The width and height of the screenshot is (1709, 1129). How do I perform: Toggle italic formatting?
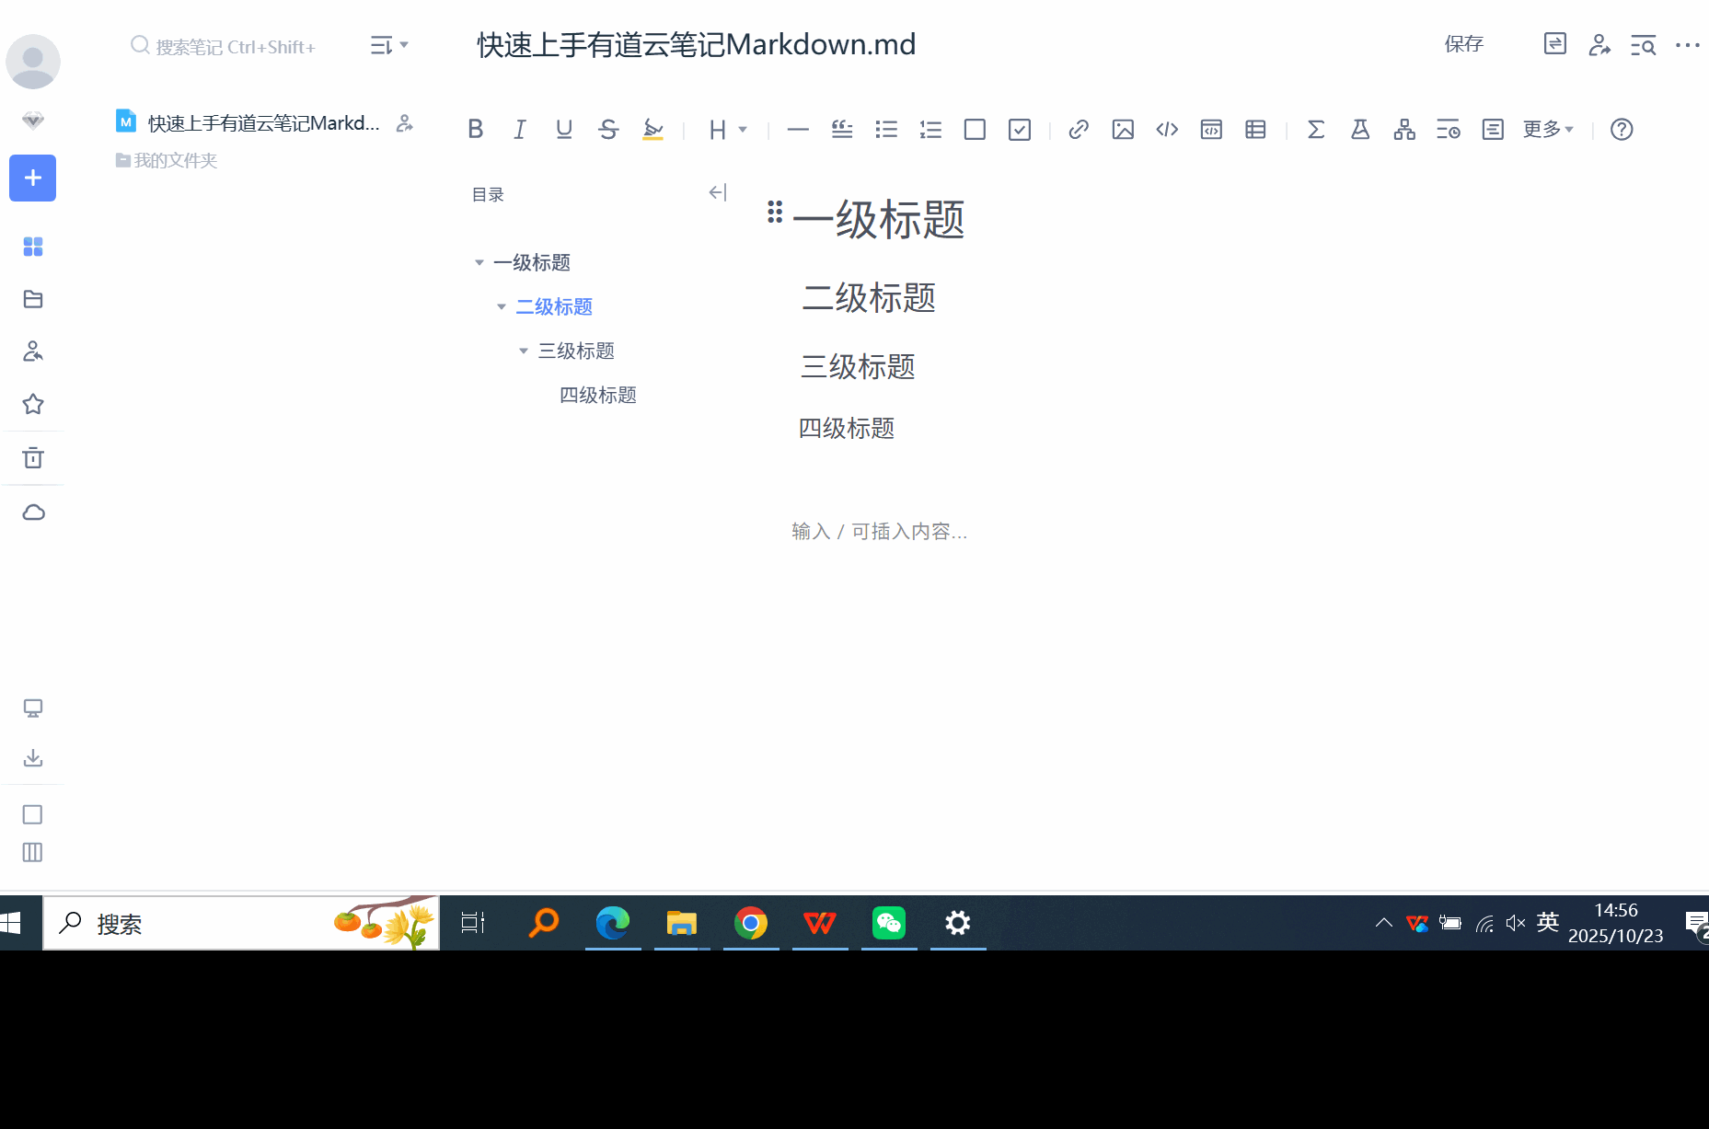[520, 130]
